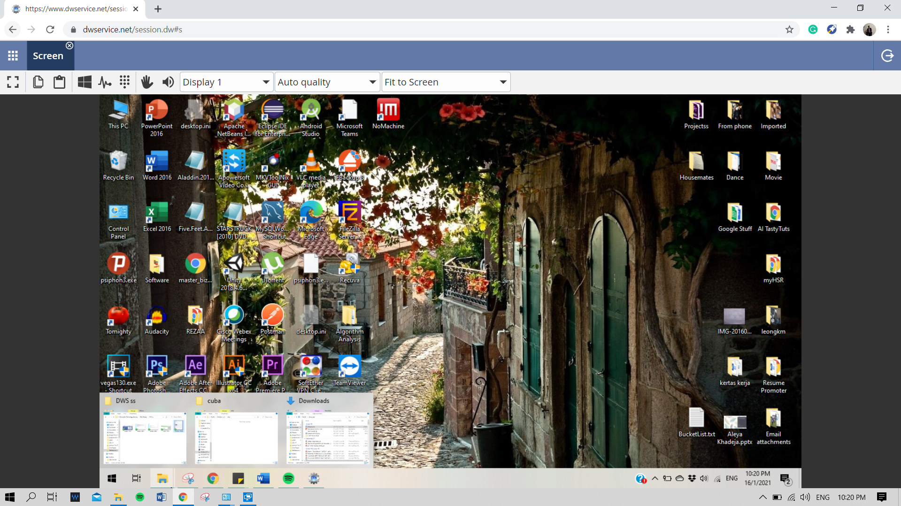Show hidden icons in remote system tray

tap(655, 478)
